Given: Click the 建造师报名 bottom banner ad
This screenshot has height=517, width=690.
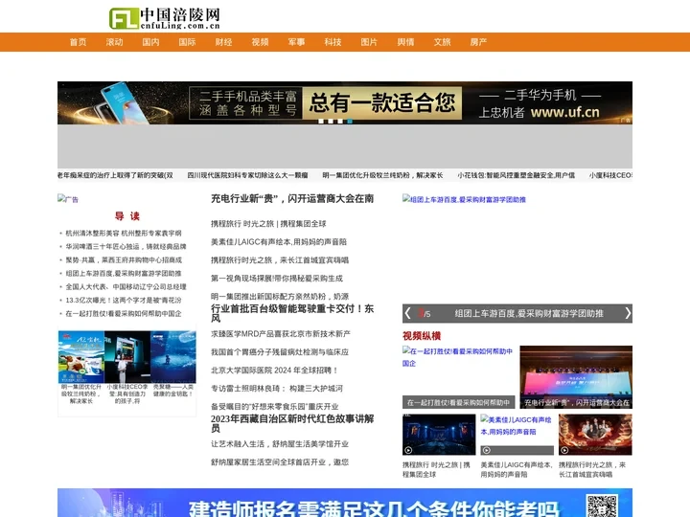Looking at the screenshot, I should (x=345, y=503).
